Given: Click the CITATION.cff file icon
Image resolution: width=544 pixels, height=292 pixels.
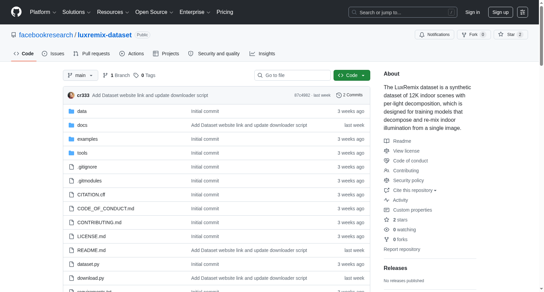Looking at the screenshot, I should click(x=71, y=195).
